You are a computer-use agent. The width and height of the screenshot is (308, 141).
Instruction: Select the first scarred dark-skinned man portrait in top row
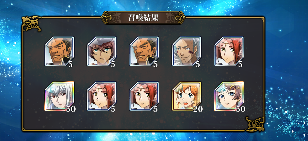click(x=59, y=51)
